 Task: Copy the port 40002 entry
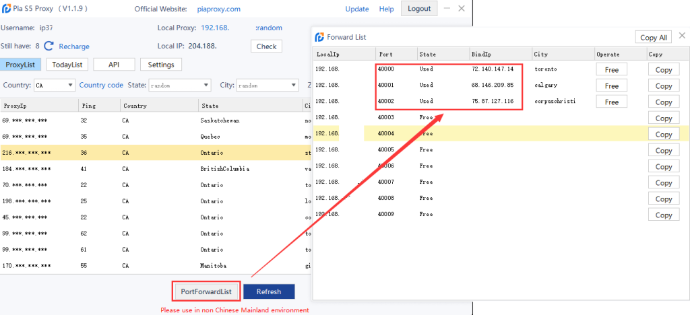pyautogui.click(x=664, y=102)
